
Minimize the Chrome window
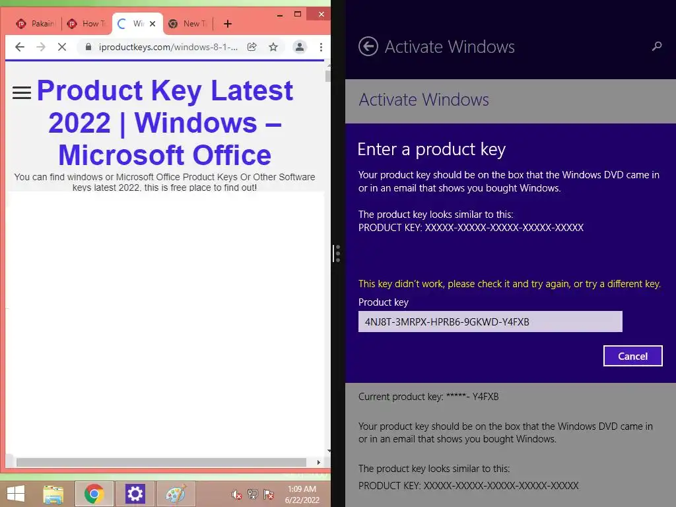point(280,15)
